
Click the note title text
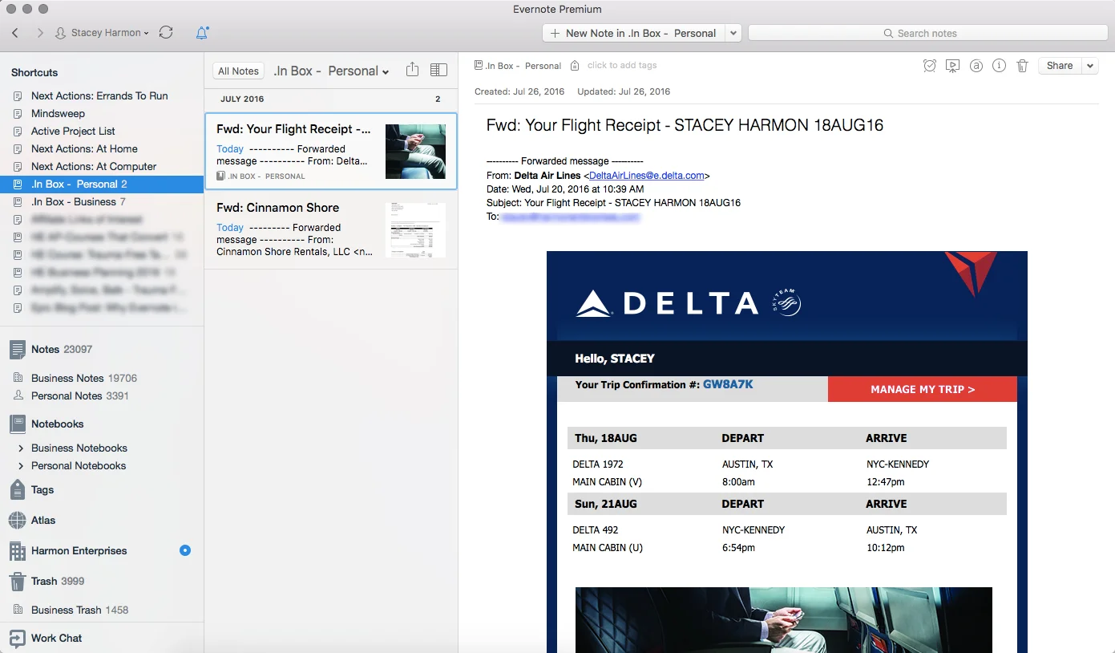(x=685, y=125)
